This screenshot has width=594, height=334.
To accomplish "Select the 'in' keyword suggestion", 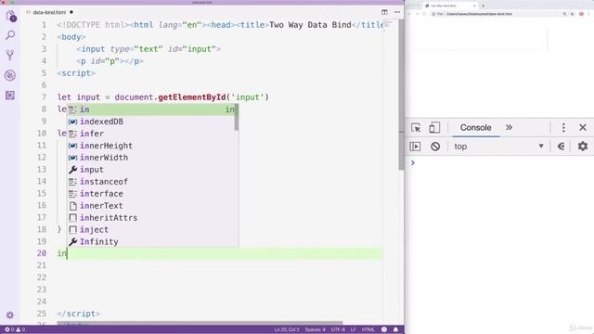I will (x=152, y=109).
